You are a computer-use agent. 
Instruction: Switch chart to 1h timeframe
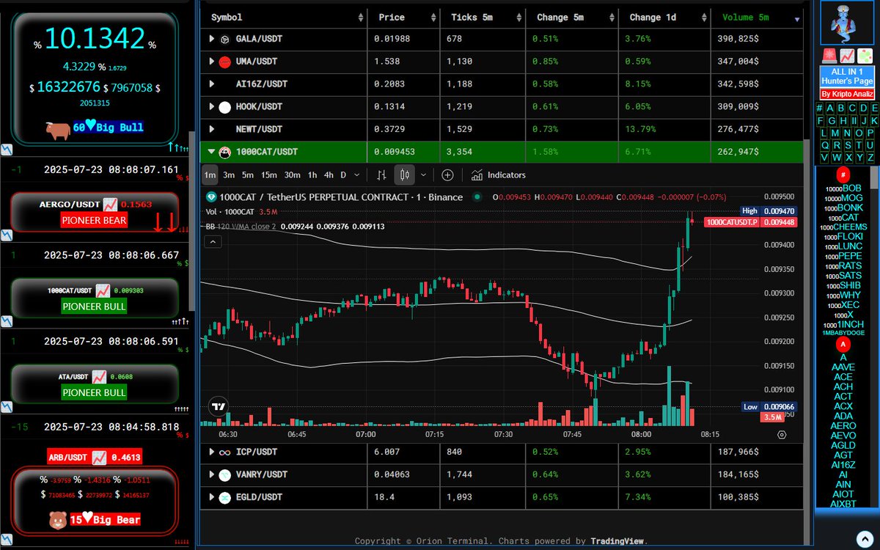click(312, 175)
